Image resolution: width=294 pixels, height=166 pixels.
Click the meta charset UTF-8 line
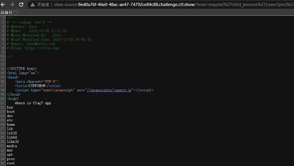37,81
